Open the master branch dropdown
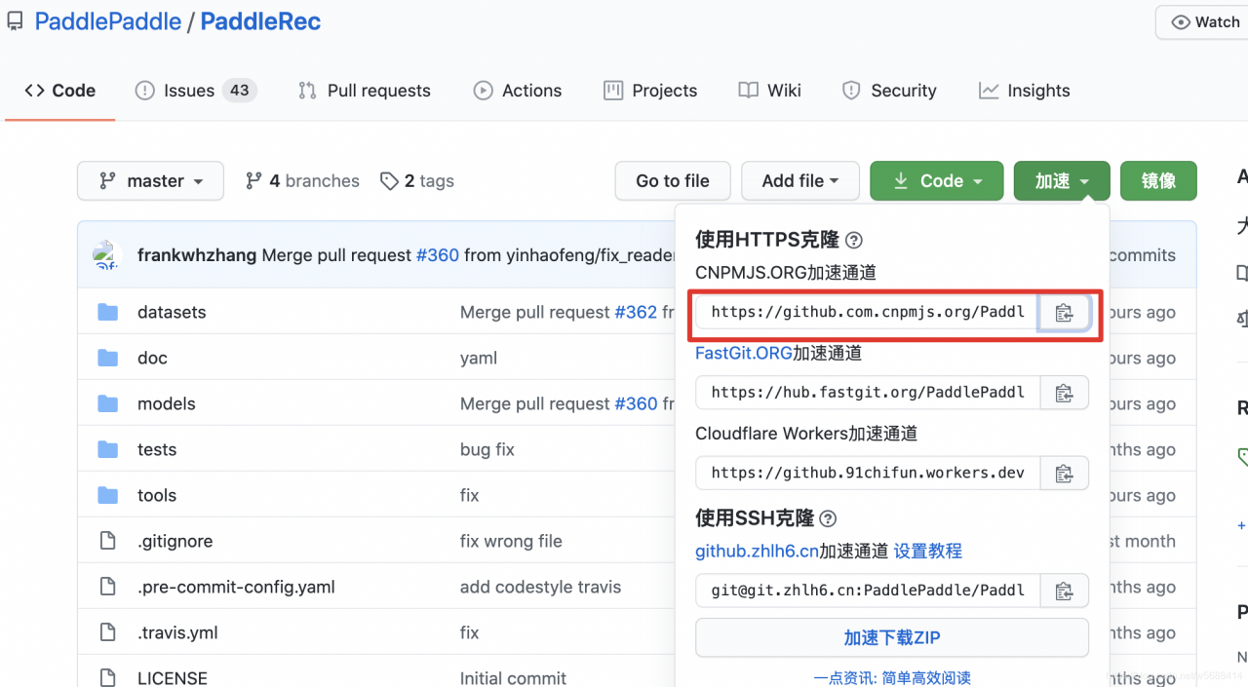The image size is (1248, 687). tap(150, 181)
